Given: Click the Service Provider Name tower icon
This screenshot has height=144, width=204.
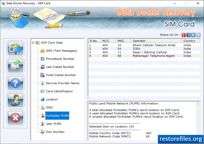Looking at the screenshot, I should [43, 83].
